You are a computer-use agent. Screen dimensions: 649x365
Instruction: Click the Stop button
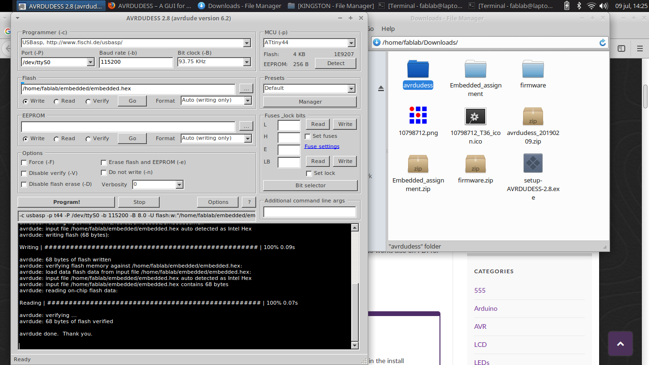(x=139, y=202)
